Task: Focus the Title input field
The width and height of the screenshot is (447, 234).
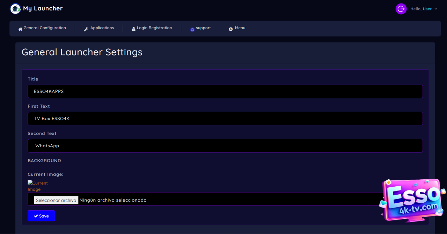Action: (225, 91)
